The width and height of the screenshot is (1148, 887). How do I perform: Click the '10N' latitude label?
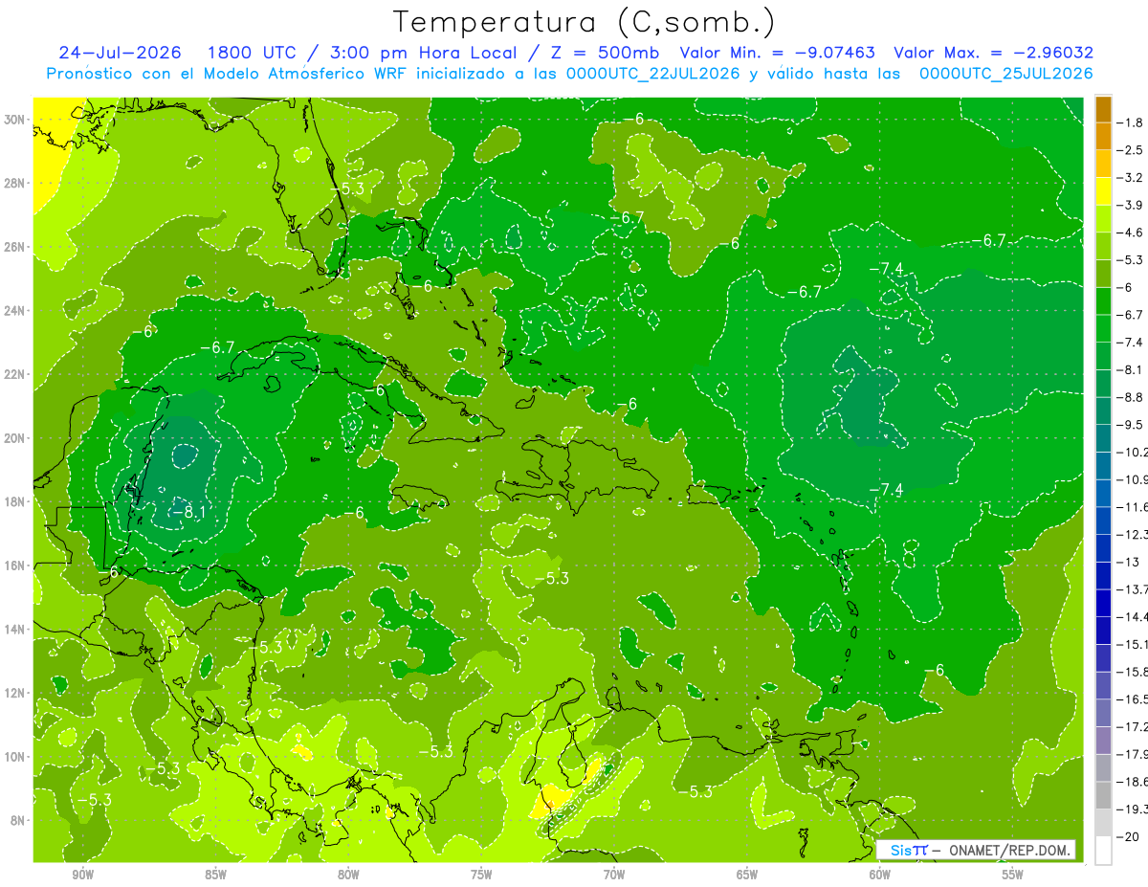click(x=15, y=756)
